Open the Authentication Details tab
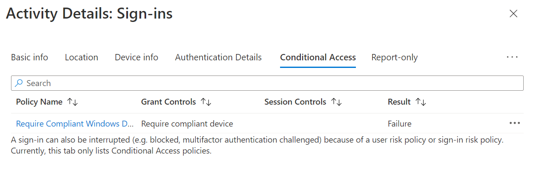The width and height of the screenshot is (533, 170). tap(218, 57)
